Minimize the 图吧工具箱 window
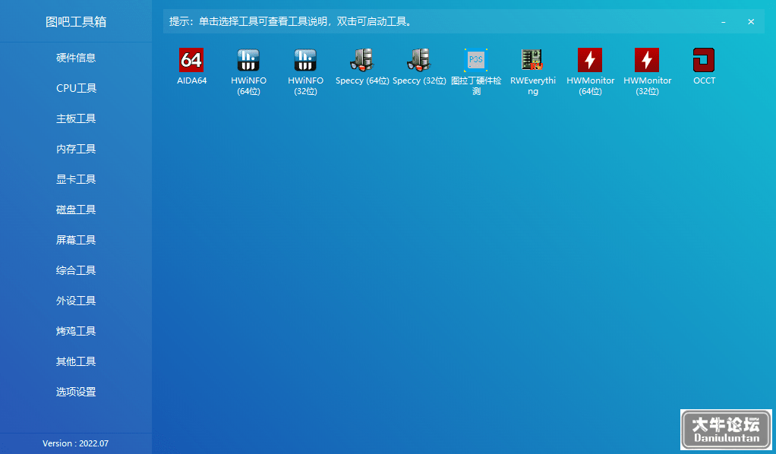 [724, 22]
